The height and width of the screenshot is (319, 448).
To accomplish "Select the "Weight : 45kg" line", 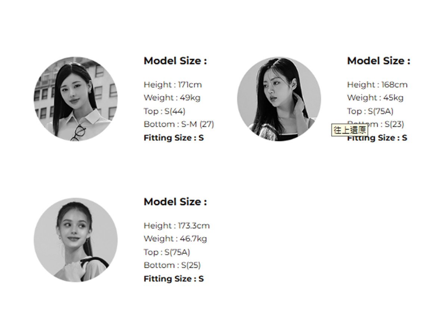I will click(x=375, y=98).
